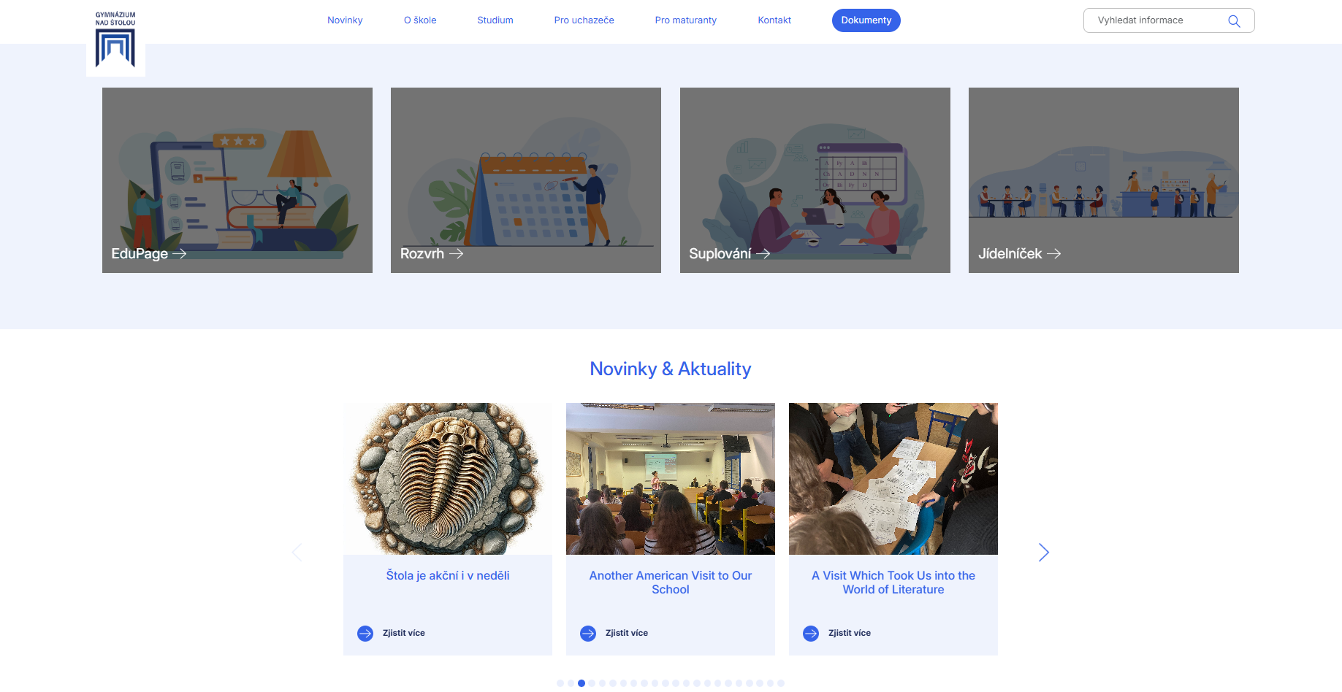Select the active third pagination dot

582,683
